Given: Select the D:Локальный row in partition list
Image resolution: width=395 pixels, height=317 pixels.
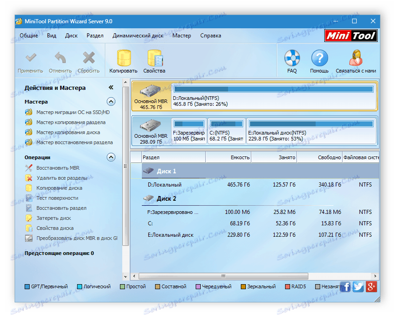Looking at the screenshot, I should pyautogui.click(x=255, y=185).
